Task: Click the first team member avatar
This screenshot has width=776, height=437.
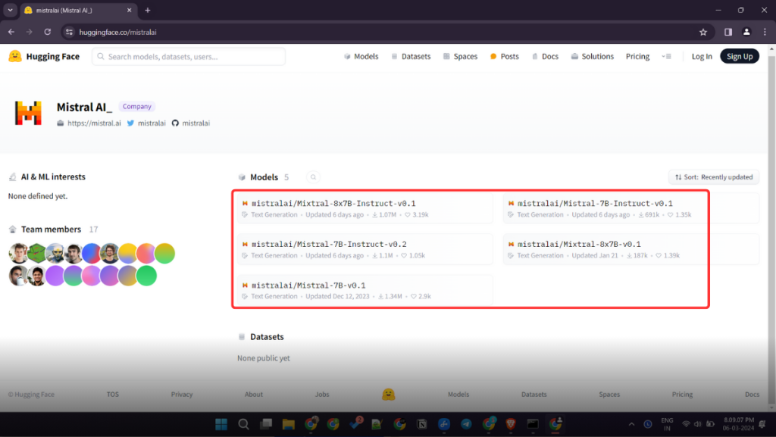Action: 19,254
